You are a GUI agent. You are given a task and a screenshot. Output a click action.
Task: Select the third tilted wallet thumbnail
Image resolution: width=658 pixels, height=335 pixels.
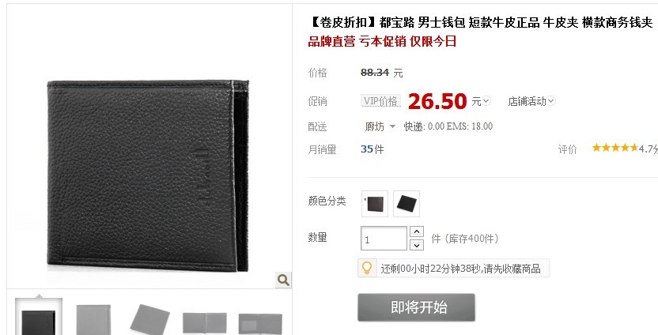click(x=149, y=319)
